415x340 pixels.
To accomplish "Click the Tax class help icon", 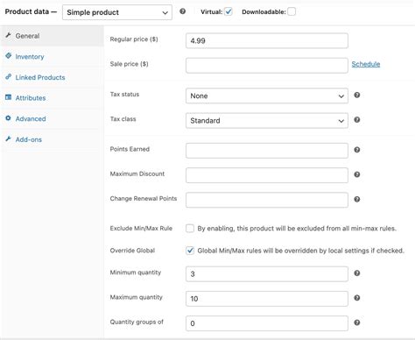I will coord(357,120).
